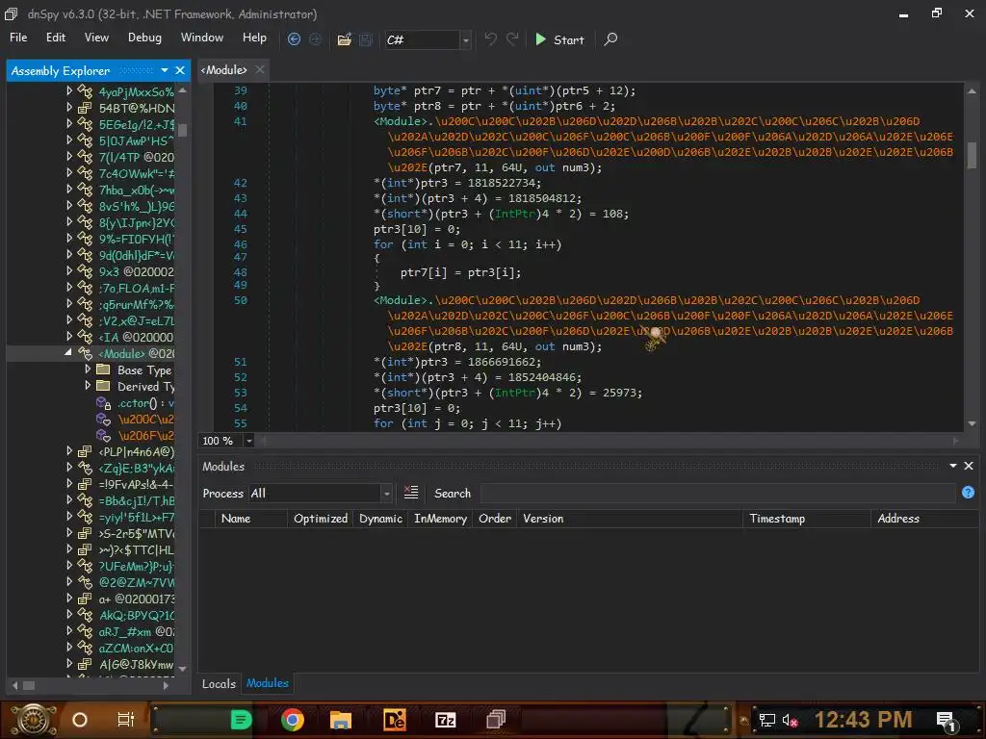This screenshot has width=986, height=739.
Task: Open the Debug menu
Action: pos(144,38)
